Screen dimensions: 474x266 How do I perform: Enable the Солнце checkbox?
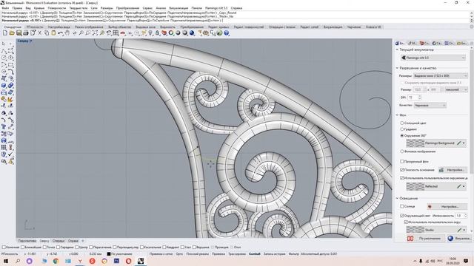click(402, 206)
